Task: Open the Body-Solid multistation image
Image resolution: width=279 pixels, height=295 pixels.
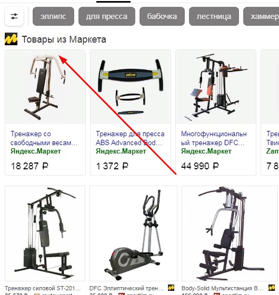Action: click(230, 233)
